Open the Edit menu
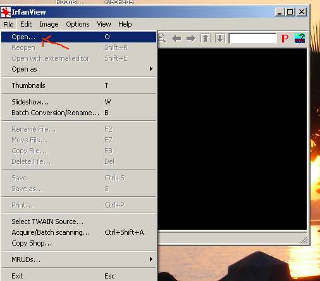 coord(26,24)
